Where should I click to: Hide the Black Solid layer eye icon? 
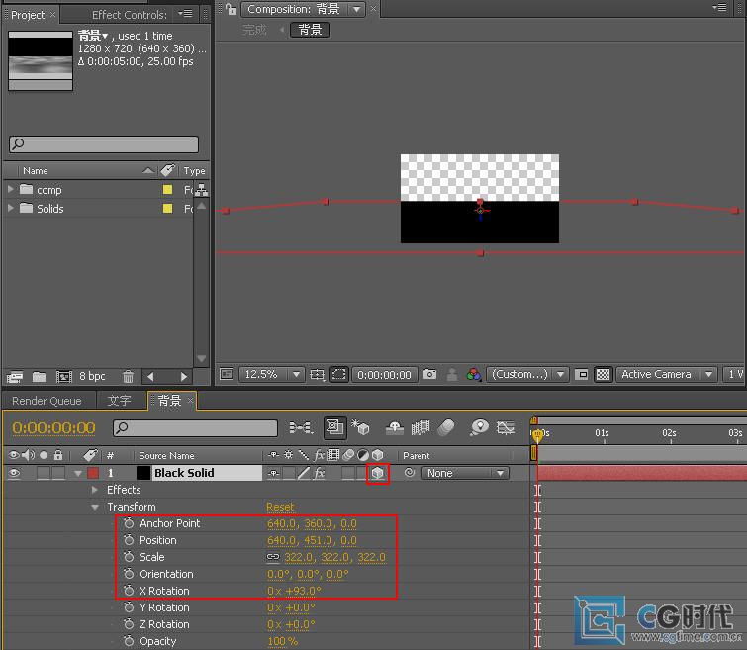point(14,473)
